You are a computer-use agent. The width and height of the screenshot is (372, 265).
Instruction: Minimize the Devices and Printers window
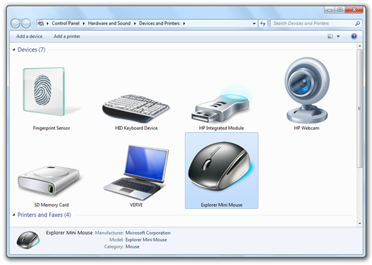click(x=329, y=10)
